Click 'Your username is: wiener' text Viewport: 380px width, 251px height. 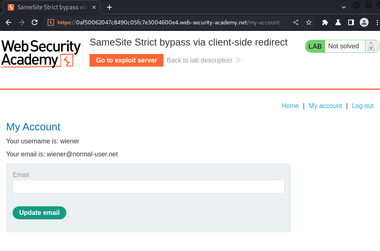tap(43, 141)
